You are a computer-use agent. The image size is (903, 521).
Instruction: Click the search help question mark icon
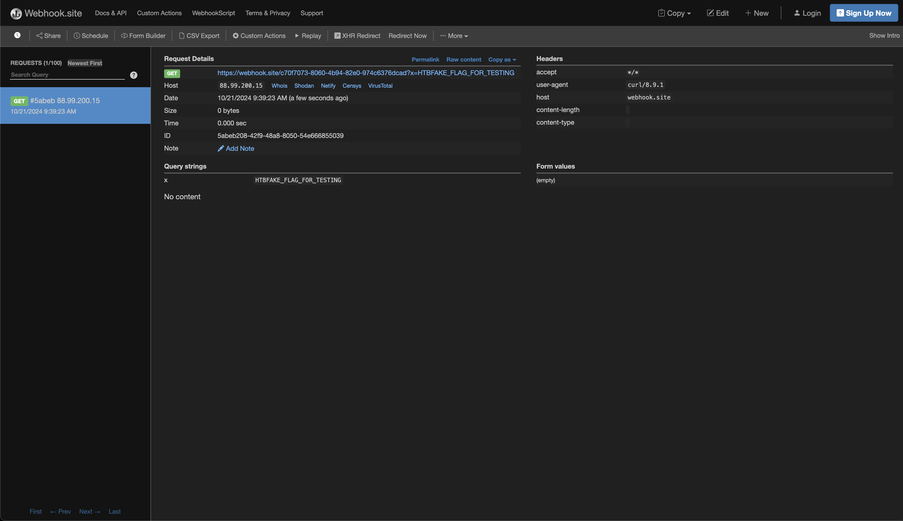coord(134,75)
